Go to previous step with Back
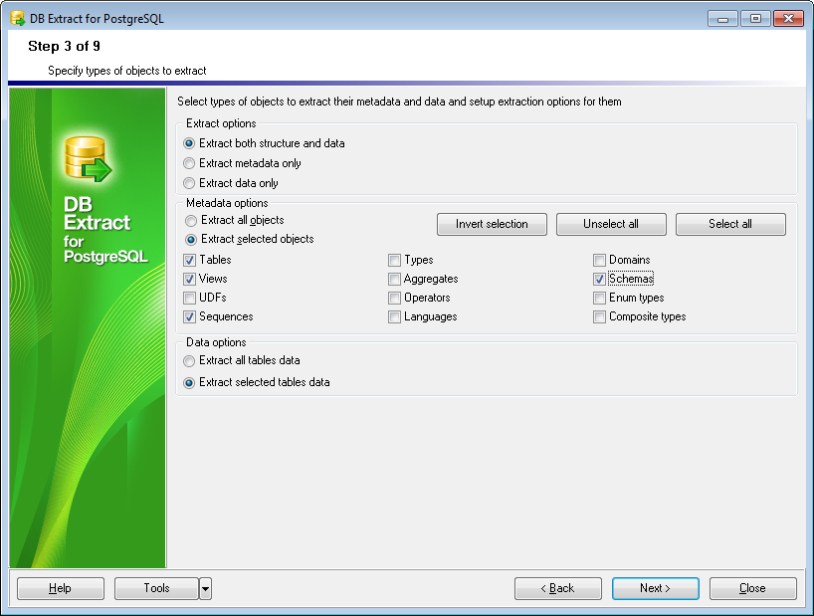This screenshot has height=616, width=814. 558,588
